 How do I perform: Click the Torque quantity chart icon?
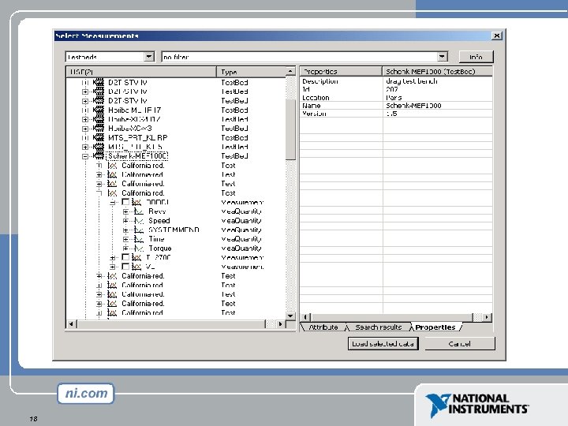(x=139, y=248)
